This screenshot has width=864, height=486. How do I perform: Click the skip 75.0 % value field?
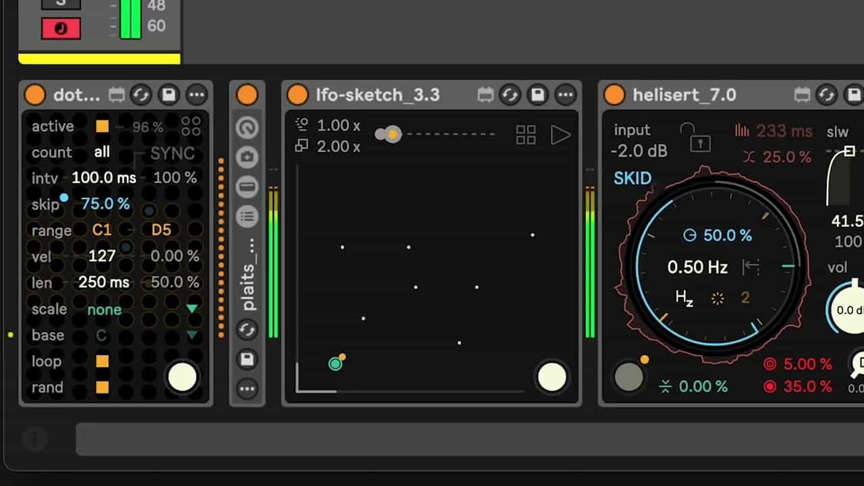point(105,204)
